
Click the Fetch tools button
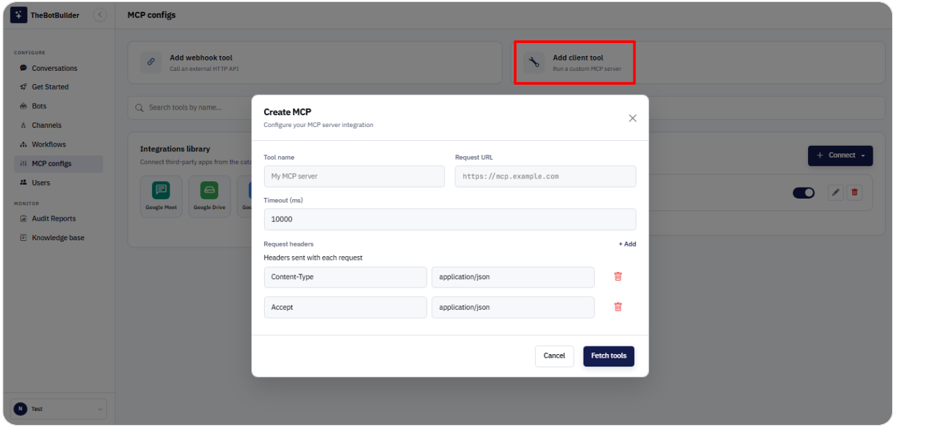(609, 356)
